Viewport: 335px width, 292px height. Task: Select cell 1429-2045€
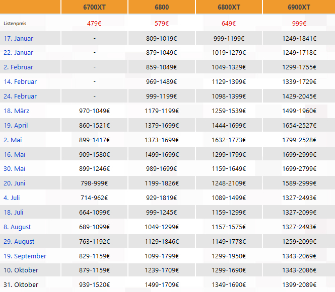(x=299, y=96)
